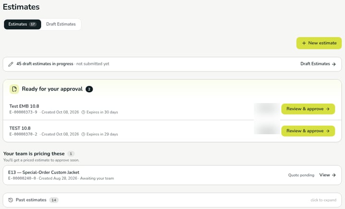345x209 pixels.
Task: Click the Quote pending status label
Action: pyautogui.click(x=301, y=175)
